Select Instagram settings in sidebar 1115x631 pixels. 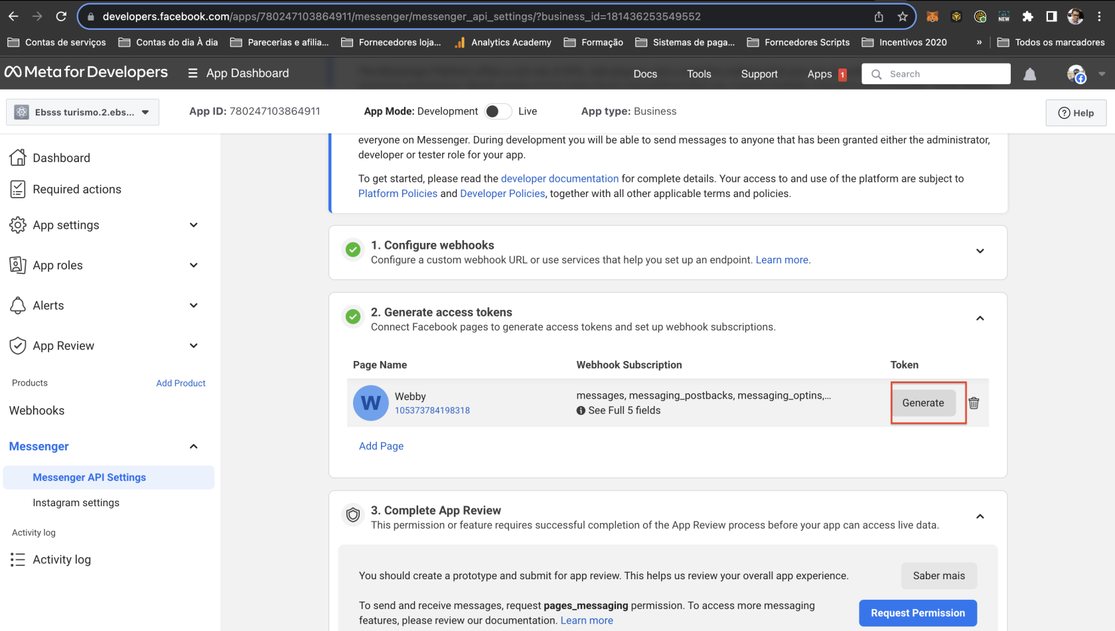pyautogui.click(x=76, y=503)
